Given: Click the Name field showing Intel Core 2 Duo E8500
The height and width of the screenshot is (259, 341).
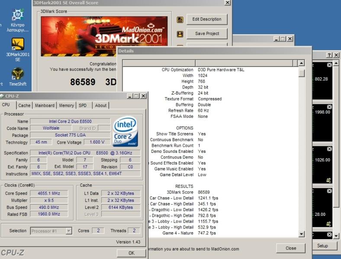Looking at the screenshot, I should coord(70,121).
